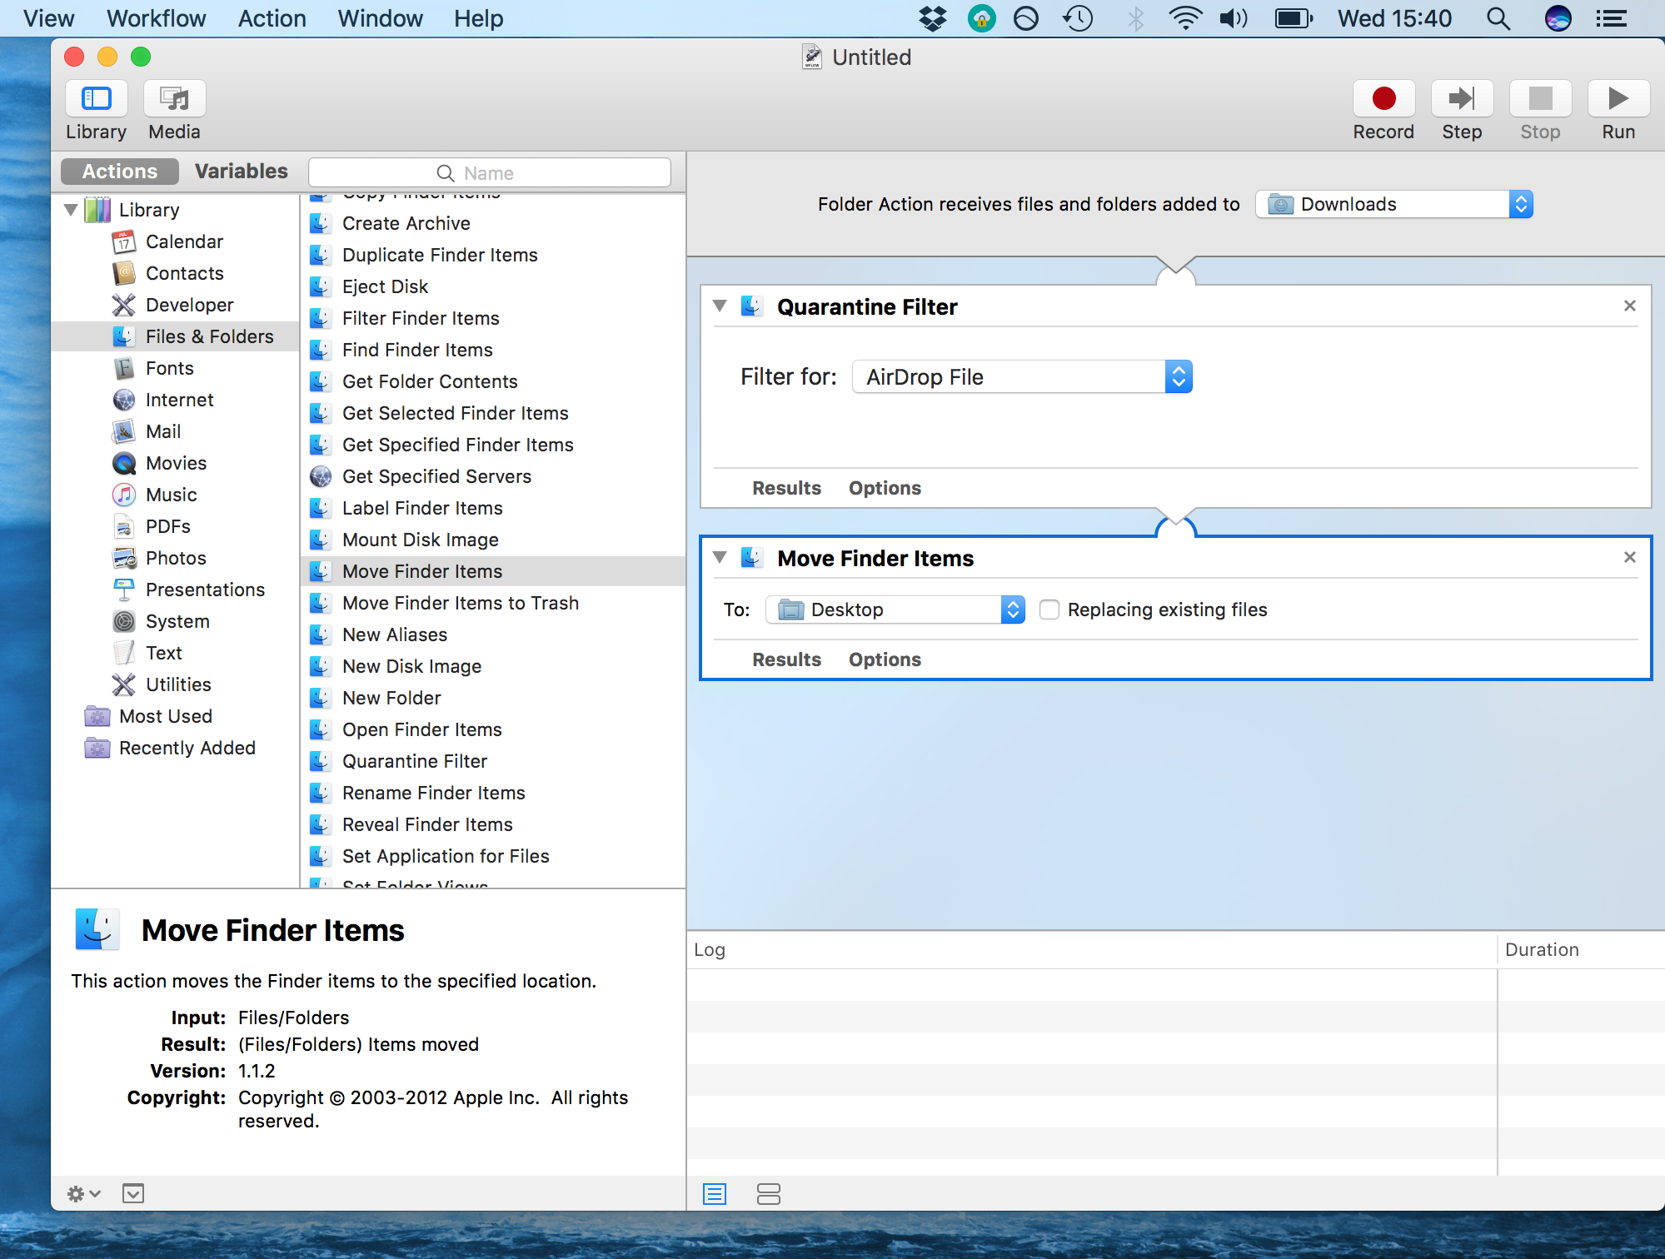This screenshot has height=1259, width=1665.
Task: Click the Stop toolbar button
Action: [x=1540, y=99]
